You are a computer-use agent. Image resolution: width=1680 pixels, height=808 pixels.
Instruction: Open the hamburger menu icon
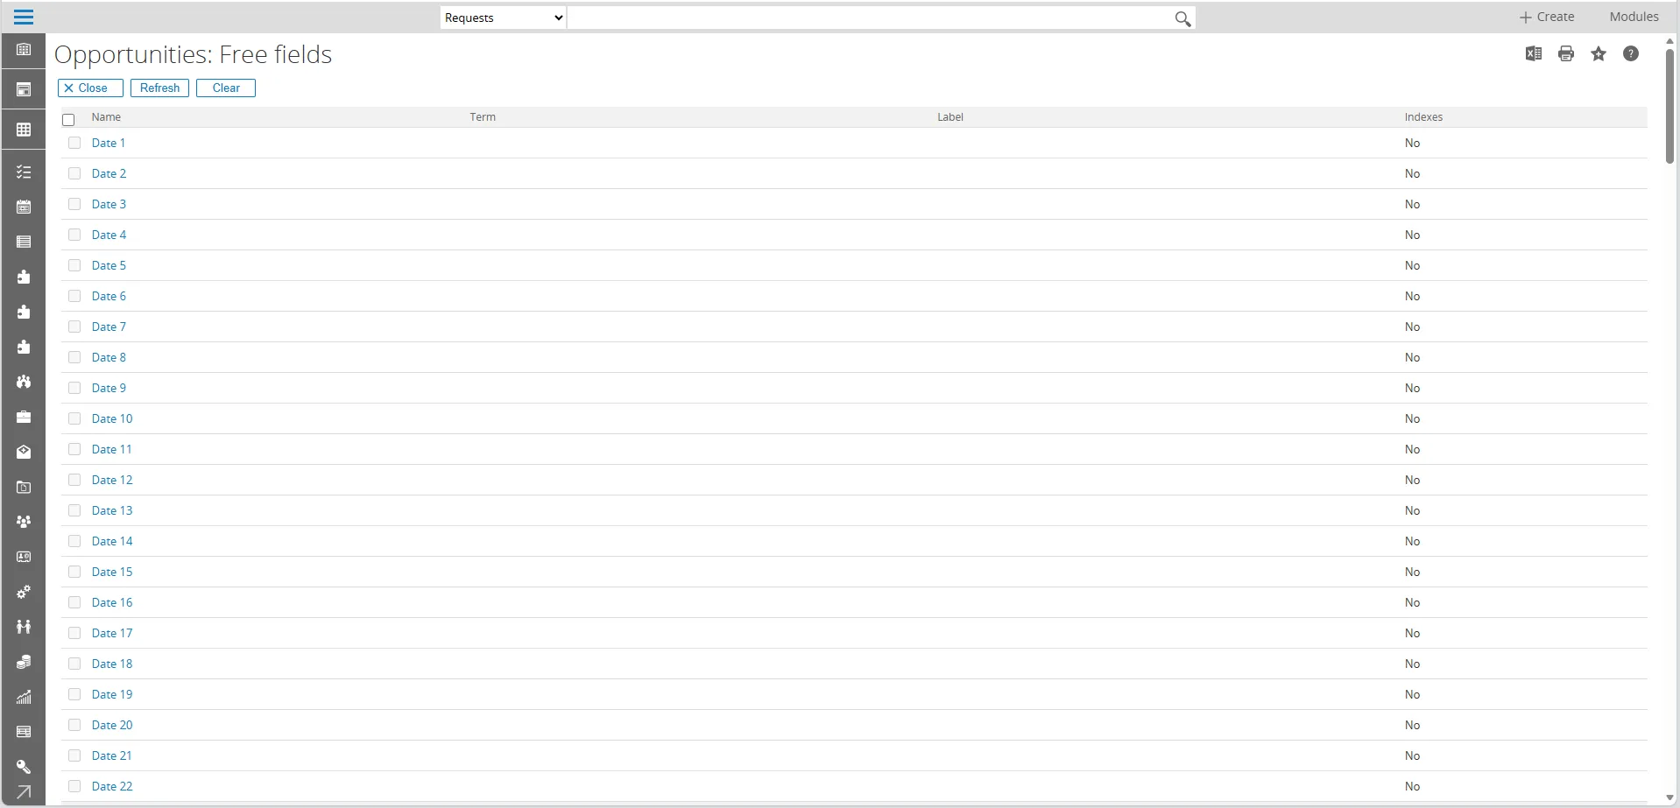click(x=24, y=18)
